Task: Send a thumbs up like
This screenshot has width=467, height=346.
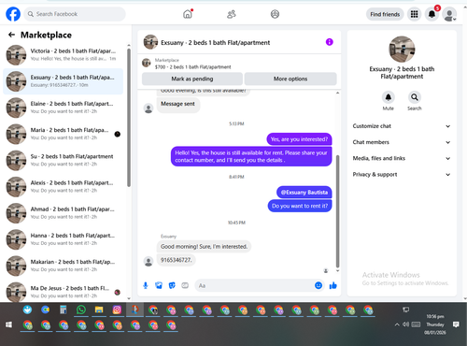Action: coord(333,285)
